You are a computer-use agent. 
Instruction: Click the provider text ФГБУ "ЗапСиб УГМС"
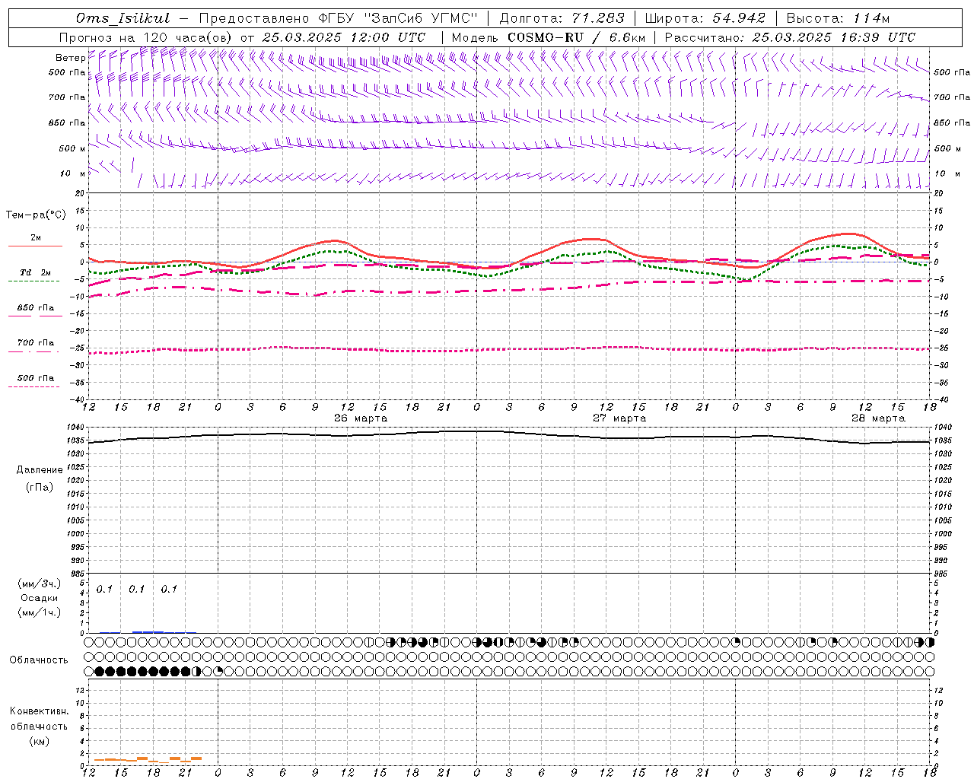click(398, 18)
